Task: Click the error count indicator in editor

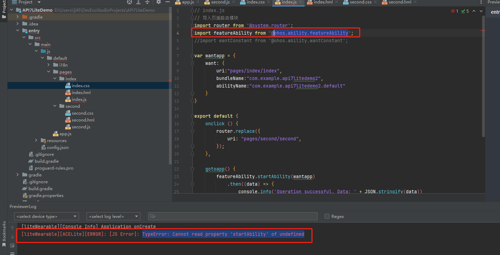Action: point(455,11)
